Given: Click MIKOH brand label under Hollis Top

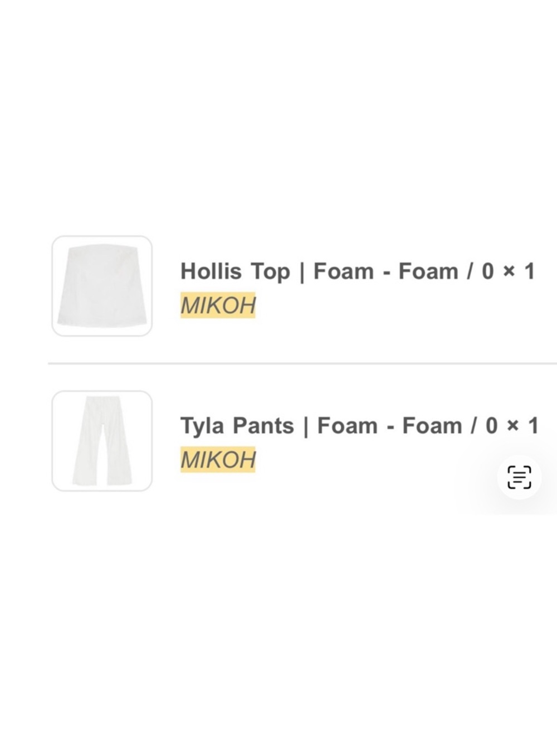Looking at the screenshot, I should coord(218,305).
